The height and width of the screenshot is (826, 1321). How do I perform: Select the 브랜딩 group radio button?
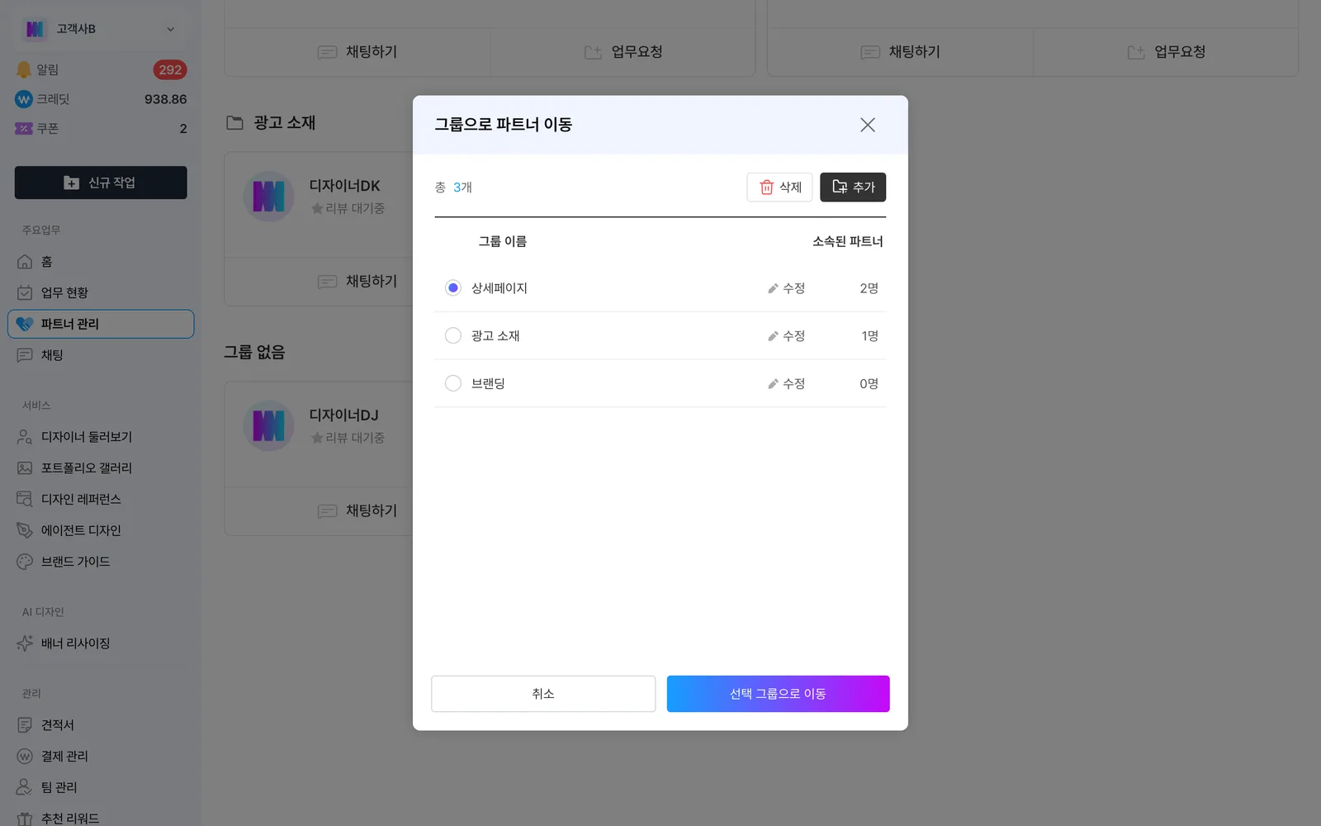452,383
